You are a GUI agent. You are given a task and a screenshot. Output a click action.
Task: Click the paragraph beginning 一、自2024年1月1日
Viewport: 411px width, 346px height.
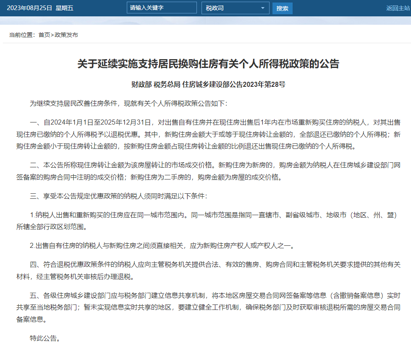tap(208, 134)
